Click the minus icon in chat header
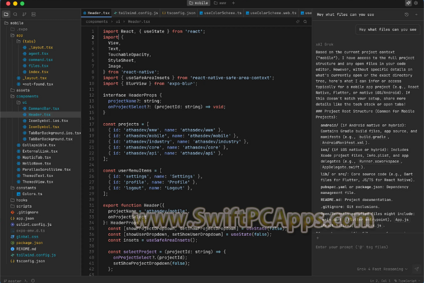424x283 pixels. [x=416, y=15]
